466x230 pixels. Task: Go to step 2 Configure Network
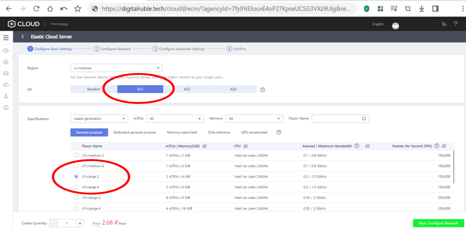click(112, 49)
